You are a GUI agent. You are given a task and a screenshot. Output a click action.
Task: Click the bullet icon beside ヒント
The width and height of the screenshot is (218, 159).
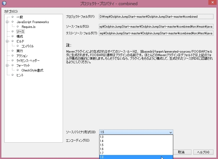(x=12, y=75)
